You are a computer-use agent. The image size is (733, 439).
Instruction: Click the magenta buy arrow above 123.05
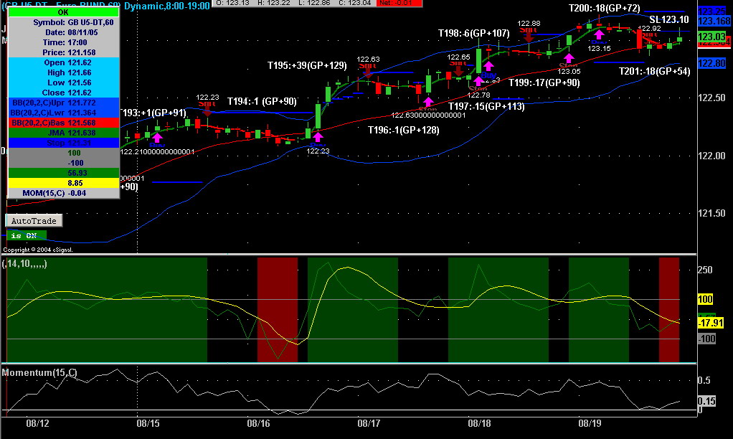pos(569,58)
